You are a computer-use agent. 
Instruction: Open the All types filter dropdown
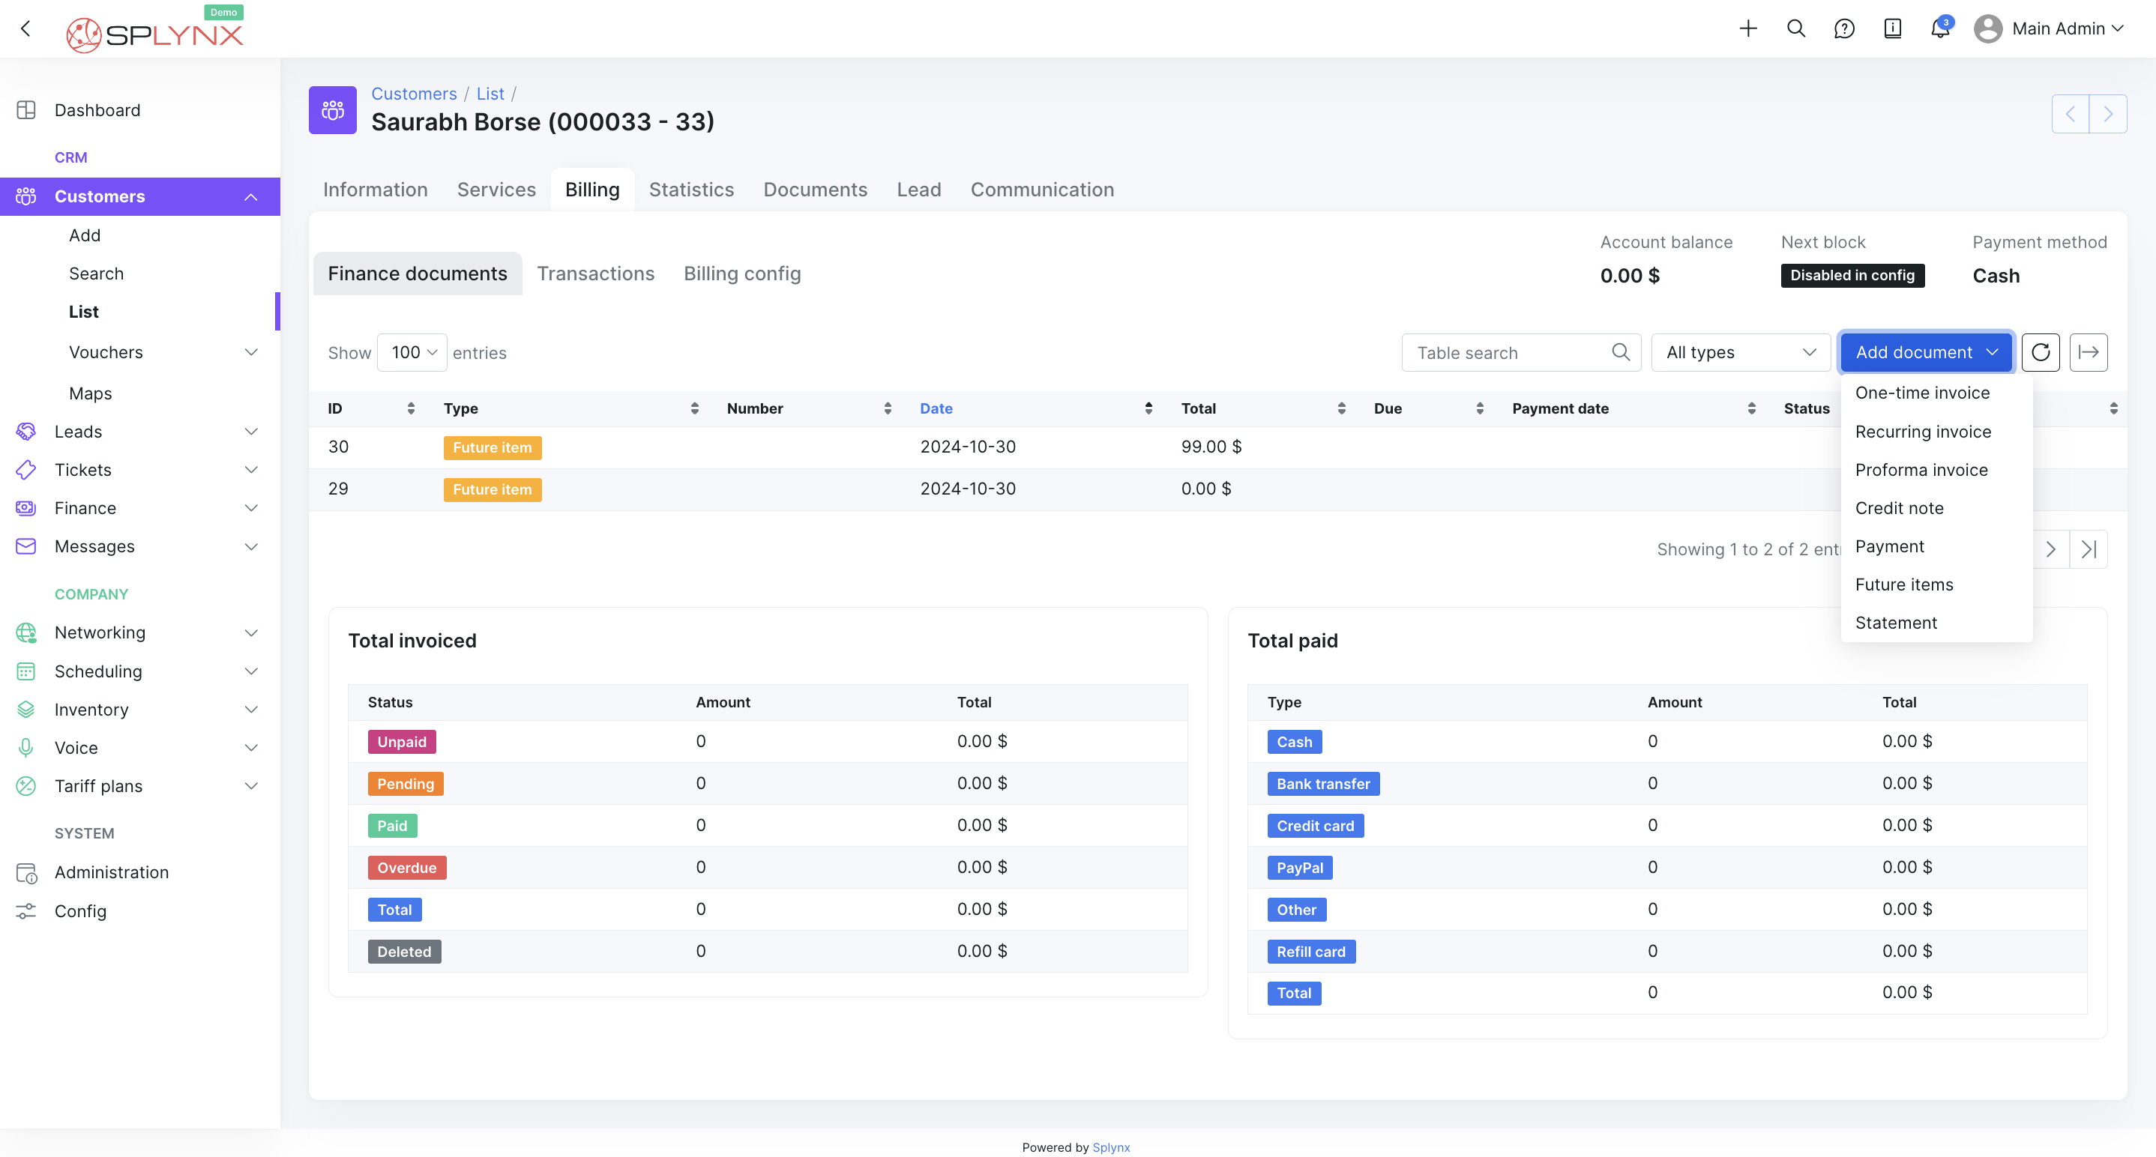point(1739,352)
